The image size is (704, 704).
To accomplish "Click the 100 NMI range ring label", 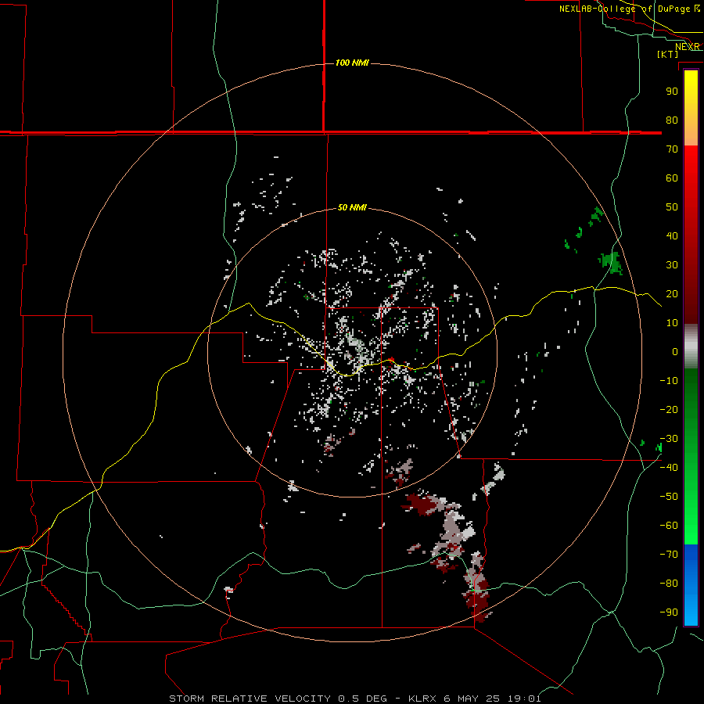I will (x=352, y=63).
